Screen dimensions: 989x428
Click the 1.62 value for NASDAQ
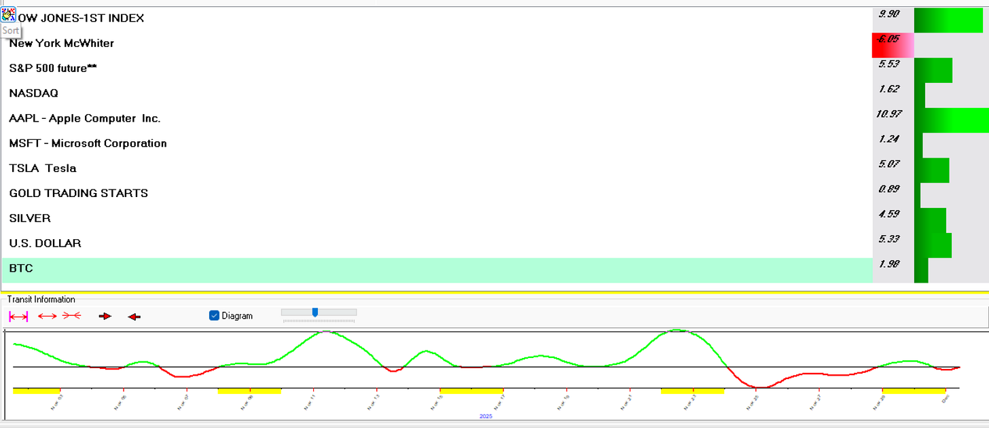888,89
